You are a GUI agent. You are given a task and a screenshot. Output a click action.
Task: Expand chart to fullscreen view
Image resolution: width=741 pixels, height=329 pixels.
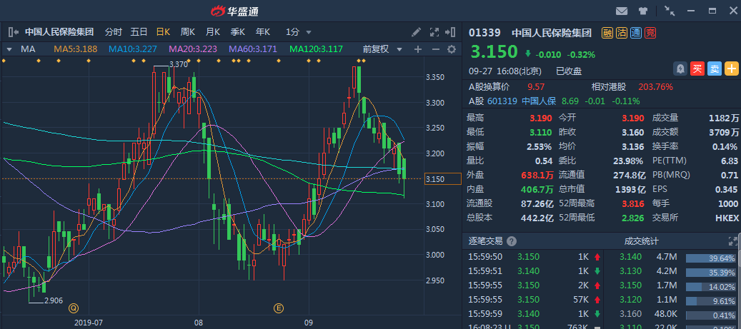point(434,32)
